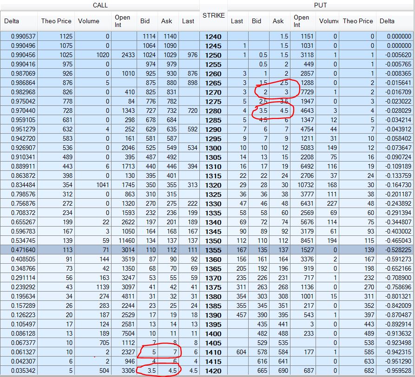Select strike 1375 cell

213,287
